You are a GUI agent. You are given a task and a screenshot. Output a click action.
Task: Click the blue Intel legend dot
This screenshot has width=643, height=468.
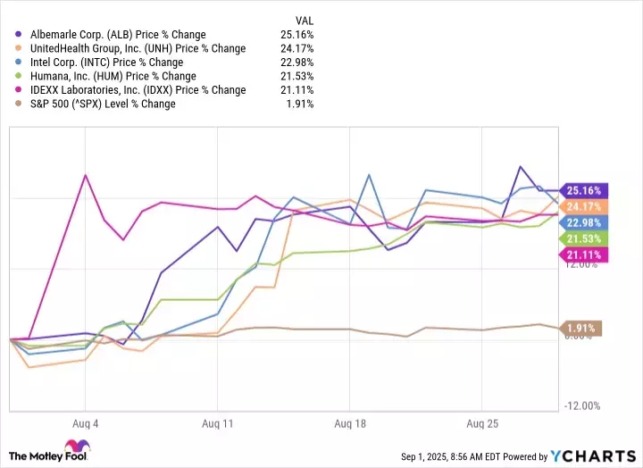pos(20,63)
